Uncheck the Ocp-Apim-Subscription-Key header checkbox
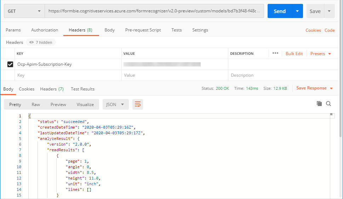This screenshot has width=343, height=199. click(x=10, y=64)
